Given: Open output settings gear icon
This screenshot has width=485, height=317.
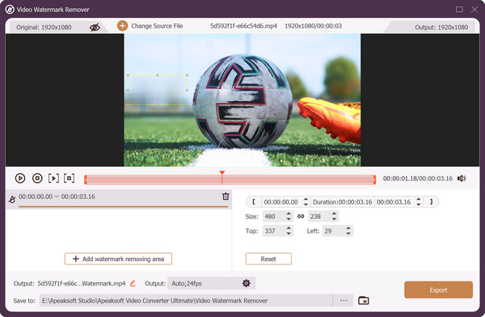Looking at the screenshot, I should point(247,283).
